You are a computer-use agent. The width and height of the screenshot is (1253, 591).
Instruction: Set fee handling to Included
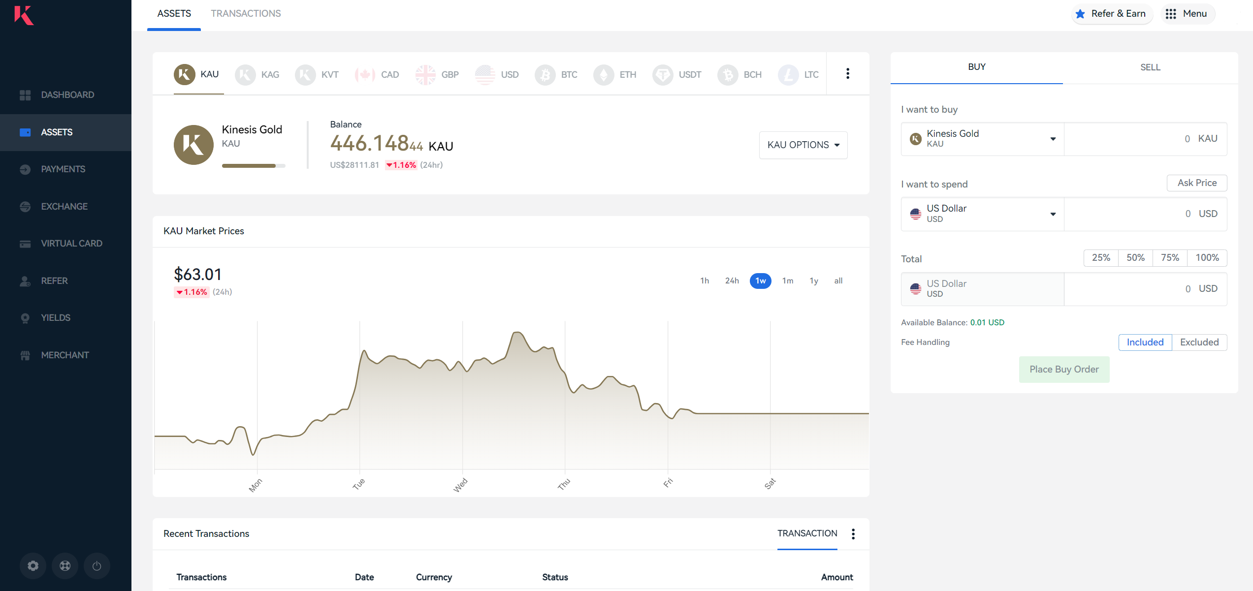[1145, 342]
